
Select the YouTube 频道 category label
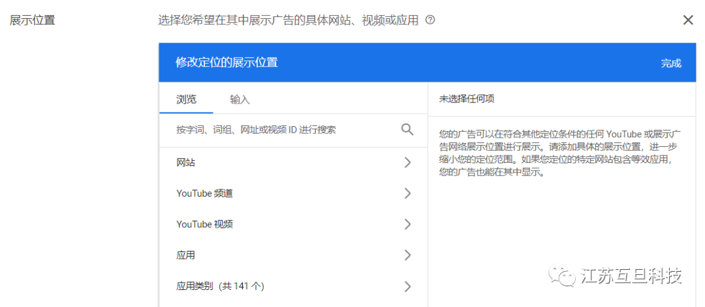(204, 193)
